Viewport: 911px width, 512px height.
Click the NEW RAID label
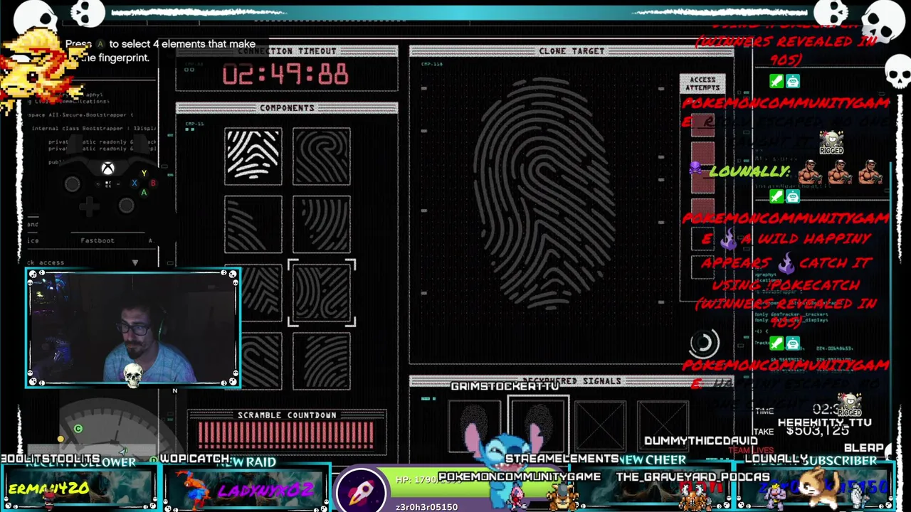[x=246, y=462]
